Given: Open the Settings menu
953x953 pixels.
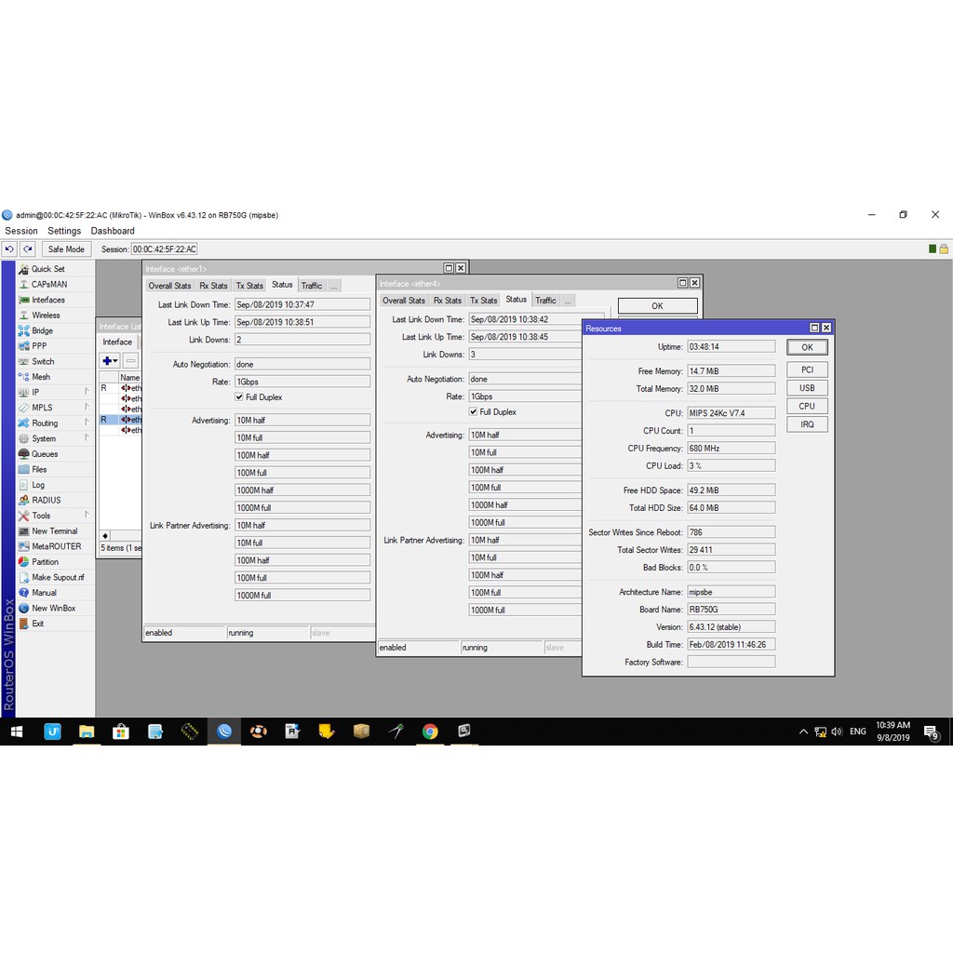Looking at the screenshot, I should [64, 231].
